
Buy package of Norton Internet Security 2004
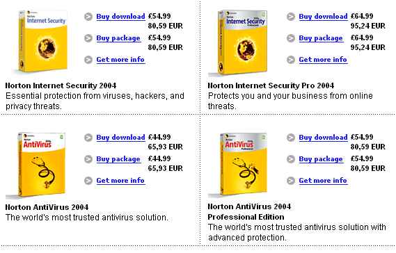(x=118, y=38)
